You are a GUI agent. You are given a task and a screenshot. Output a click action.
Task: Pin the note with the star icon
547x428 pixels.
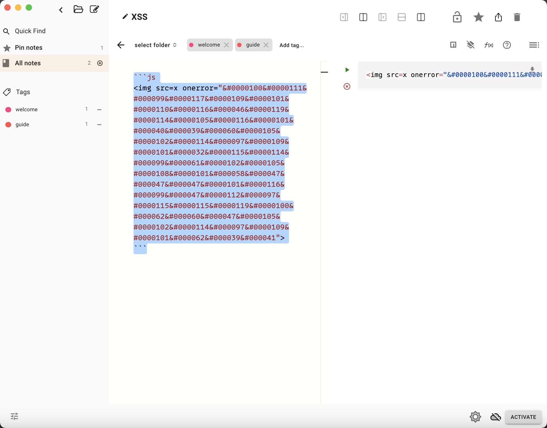[478, 17]
